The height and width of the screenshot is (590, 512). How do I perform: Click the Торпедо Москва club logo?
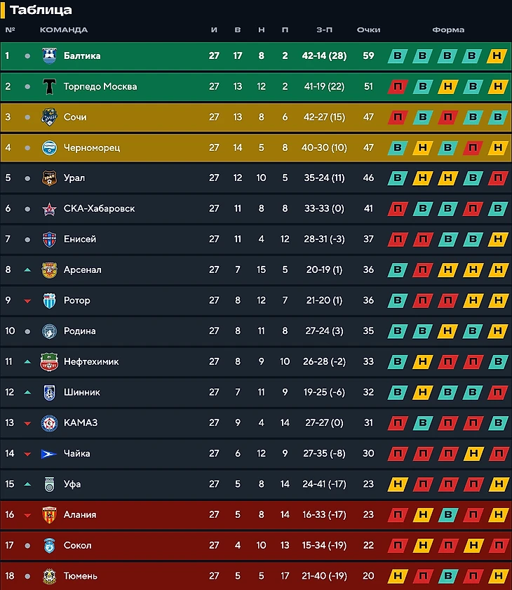49,86
